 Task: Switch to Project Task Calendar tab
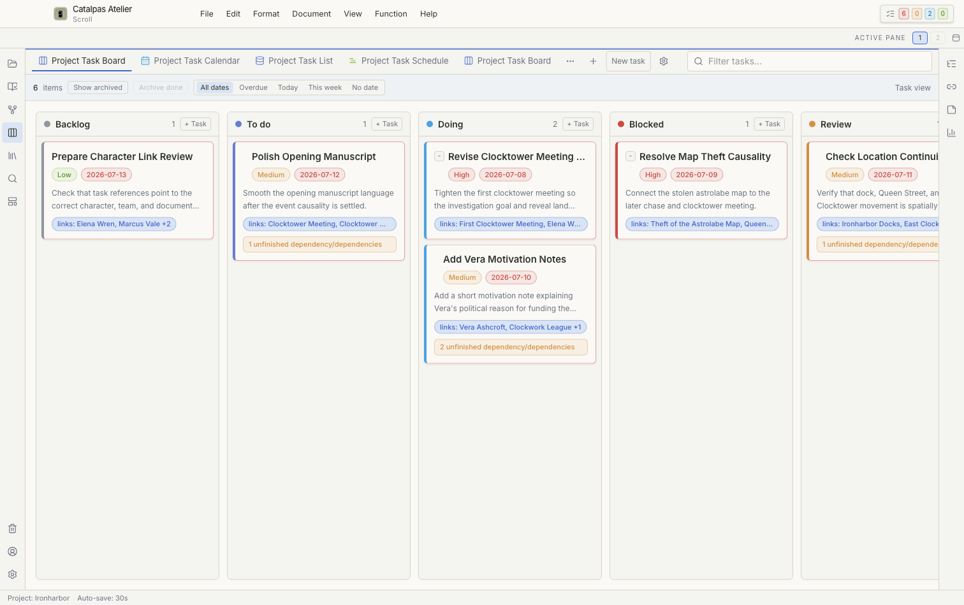click(x=190, y=61)
